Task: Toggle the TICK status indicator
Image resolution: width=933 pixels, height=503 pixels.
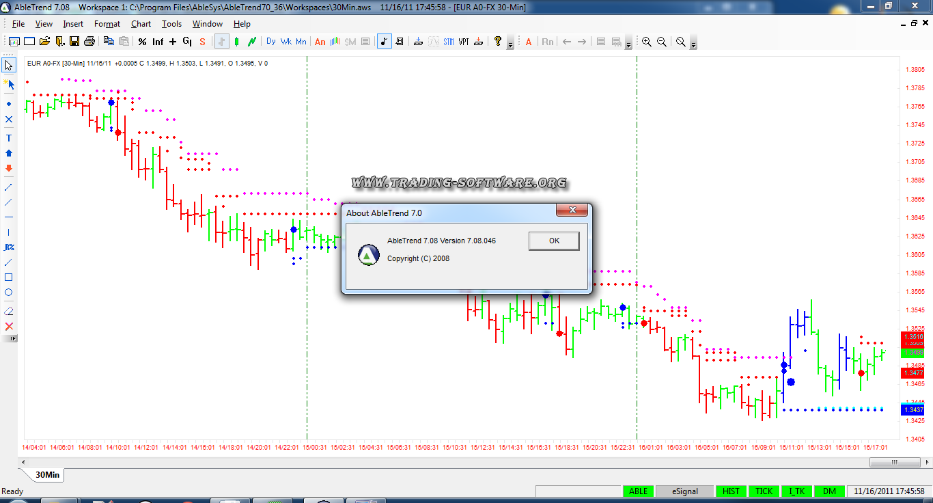Action: coord(764,491)
